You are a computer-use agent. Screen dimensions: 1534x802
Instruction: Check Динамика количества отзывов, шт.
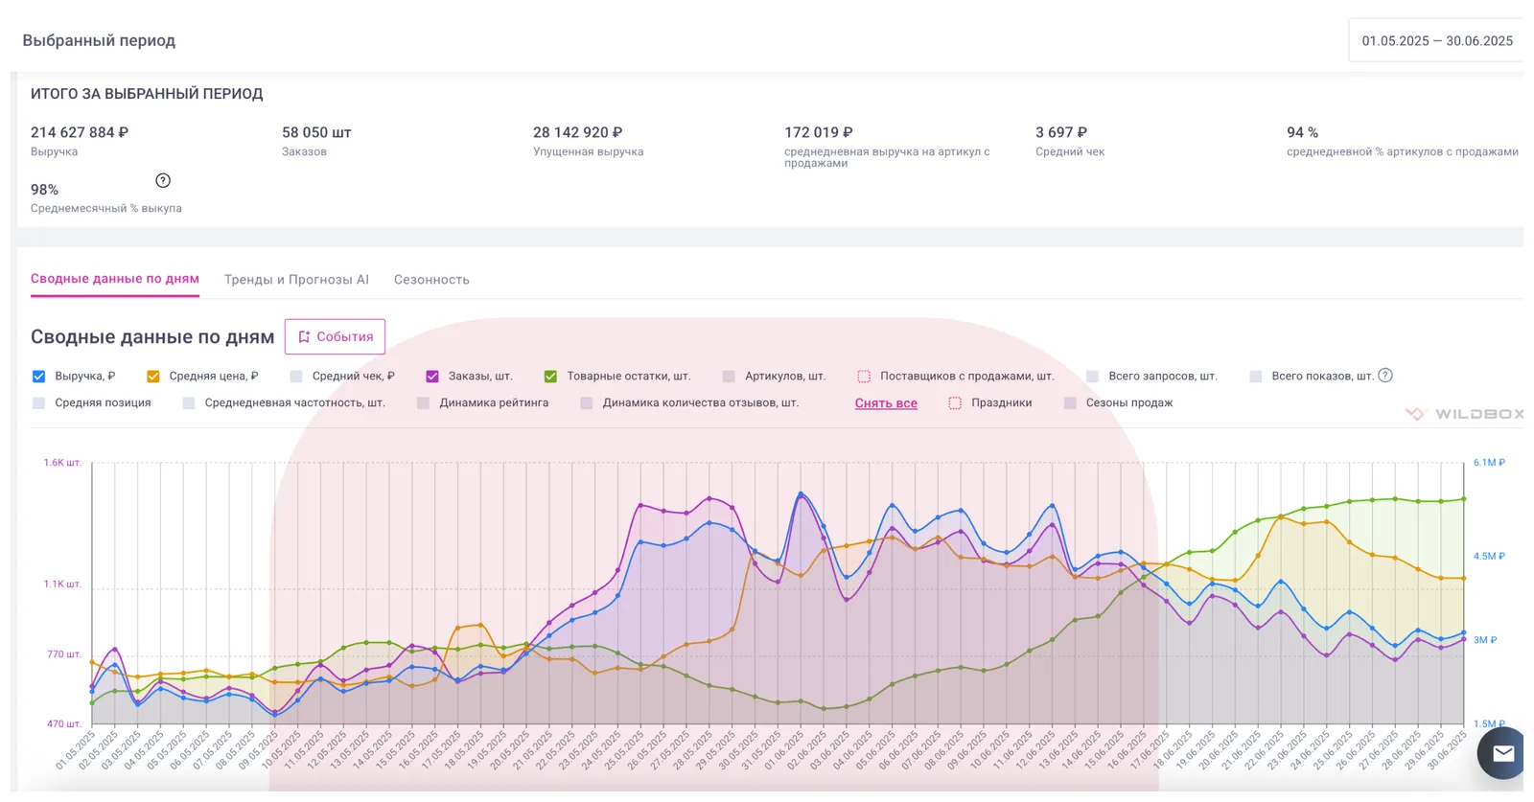[x=586, y=403]
